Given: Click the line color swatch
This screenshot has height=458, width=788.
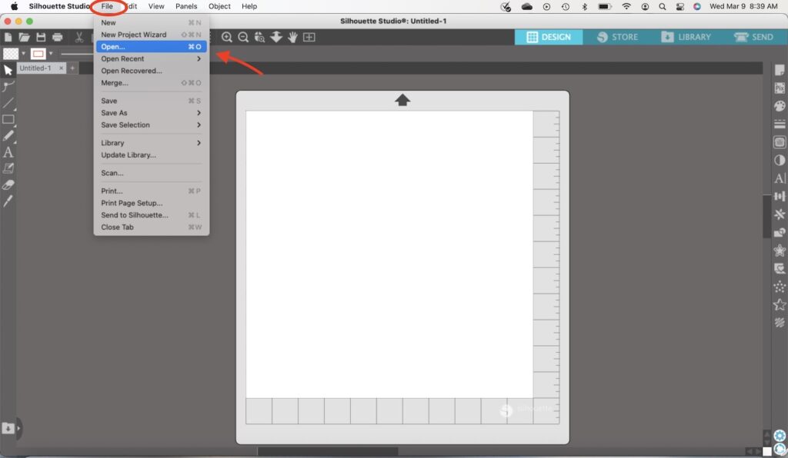Looking at the screenshot, I should [38, 53].
